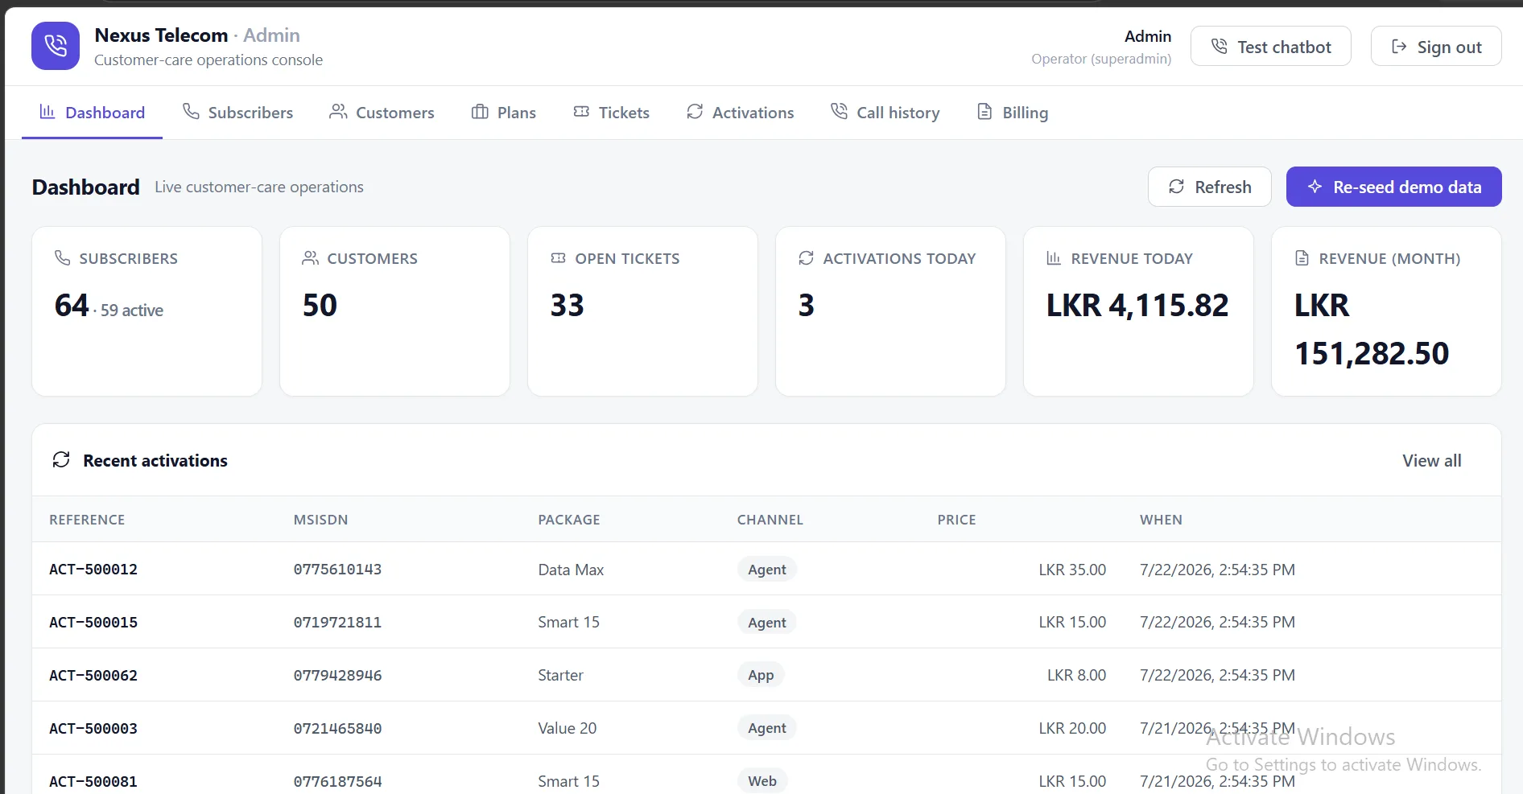Select the ACT-500012 activation row
The height and width of the screenshot is (794, 1523).
point(766,569)
